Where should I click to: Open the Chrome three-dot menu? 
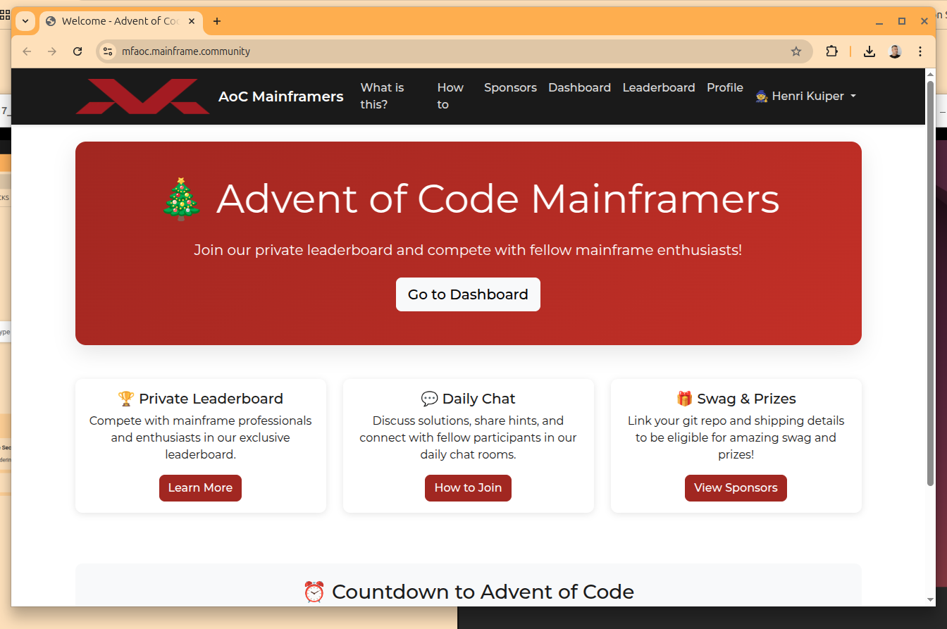pos(920,51)
